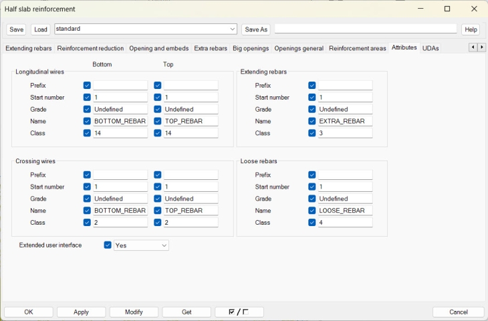Open Help for this dialog
The height and width of the screenshot is (321, 488).
click(471, 29)
